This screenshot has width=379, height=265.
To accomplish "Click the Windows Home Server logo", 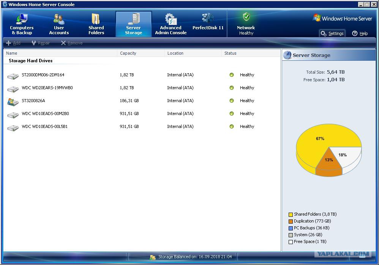I will point(343,18).
